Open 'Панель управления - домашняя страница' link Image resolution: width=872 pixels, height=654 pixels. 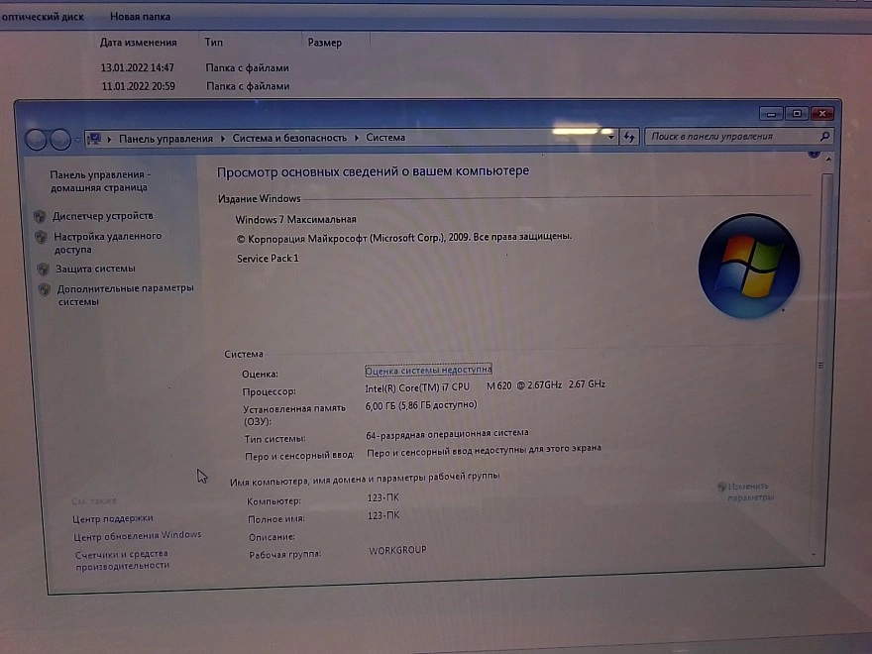pos(99,180)
